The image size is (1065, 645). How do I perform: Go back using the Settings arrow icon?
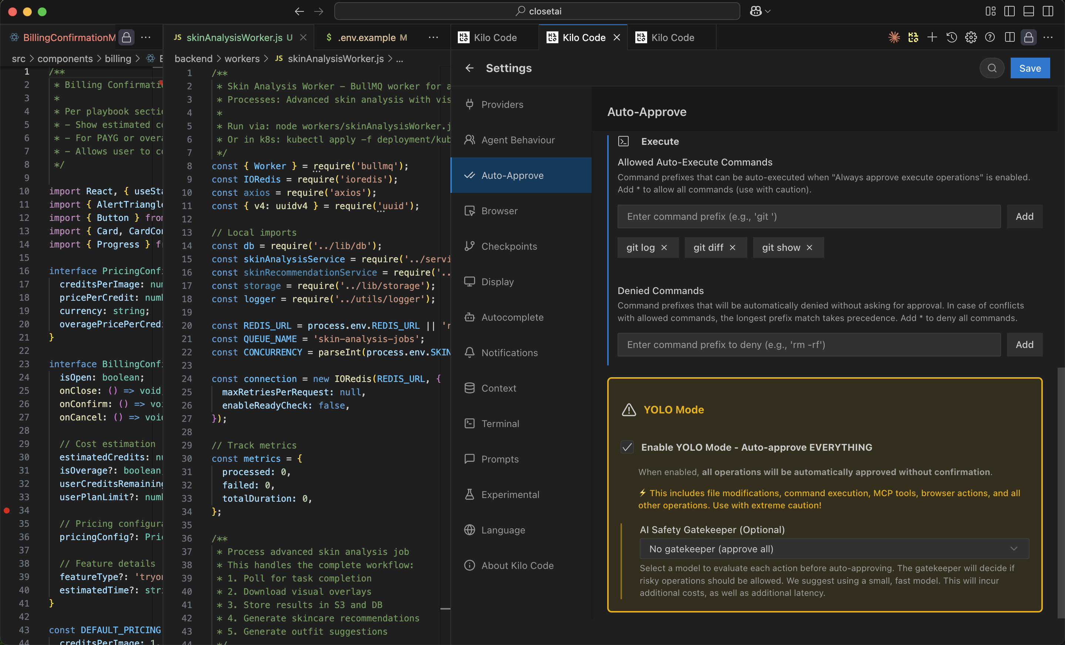[469, 68]
